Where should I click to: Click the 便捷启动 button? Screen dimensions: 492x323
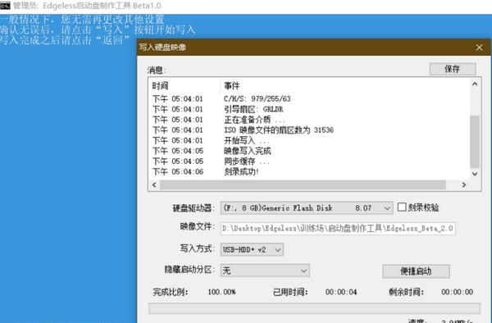pos(416,271)
